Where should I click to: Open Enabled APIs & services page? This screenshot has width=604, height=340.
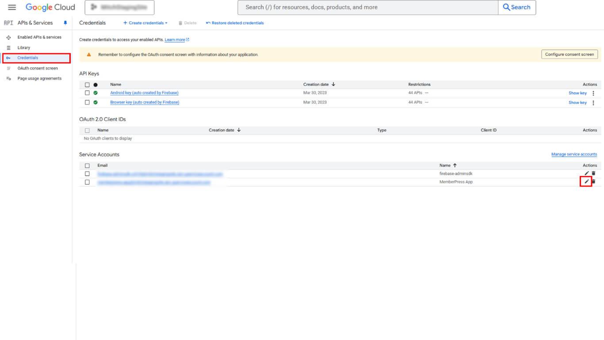pyautogui.click(x=39, y=37)
